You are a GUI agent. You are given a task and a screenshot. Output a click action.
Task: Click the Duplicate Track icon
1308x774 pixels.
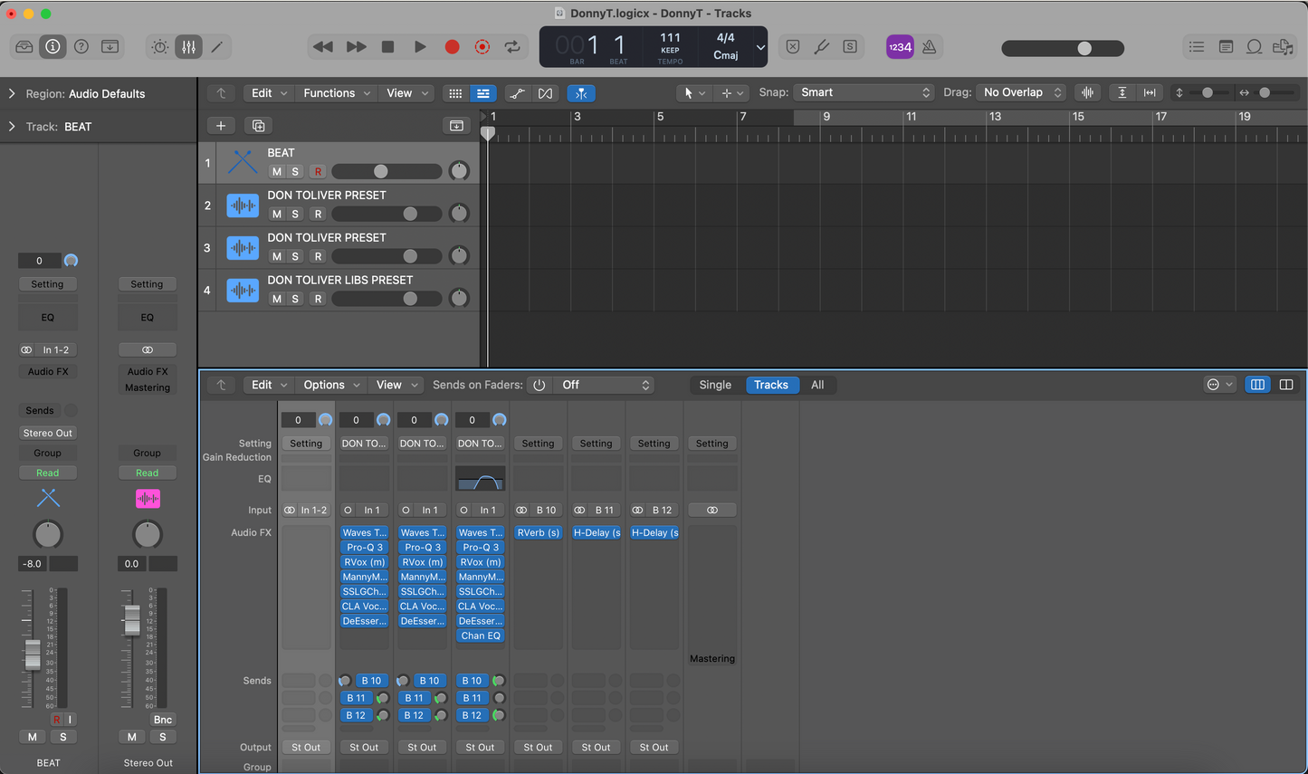click(258, 126)
